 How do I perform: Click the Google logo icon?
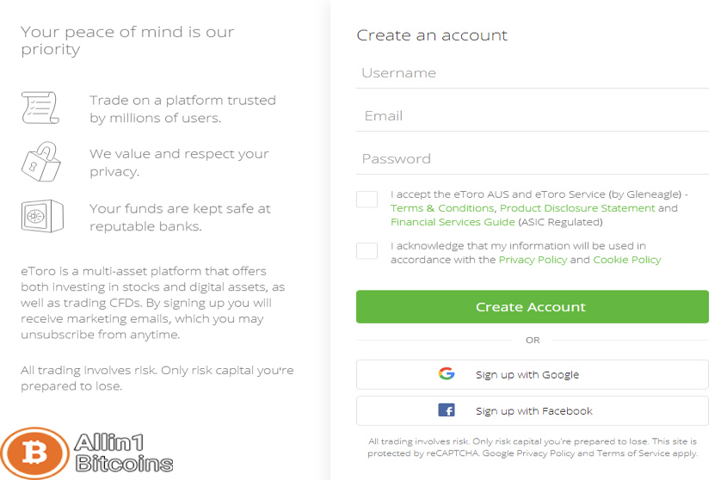coord(447,374)
